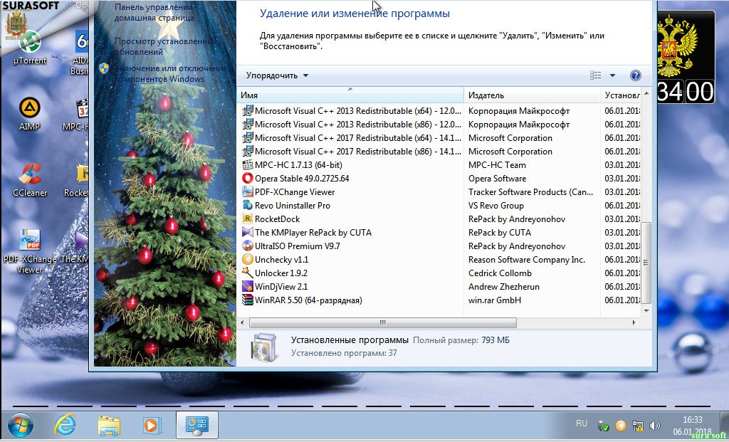Click the horizontal scrollbar left arrow
The image size is (729, 442).
click(x=242, y=322)
